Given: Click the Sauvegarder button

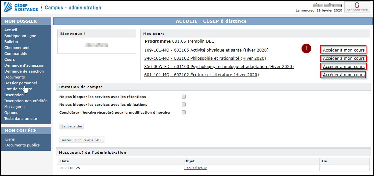Looking at the screenshot, I should pyautogui.click(x=72, y=126).
